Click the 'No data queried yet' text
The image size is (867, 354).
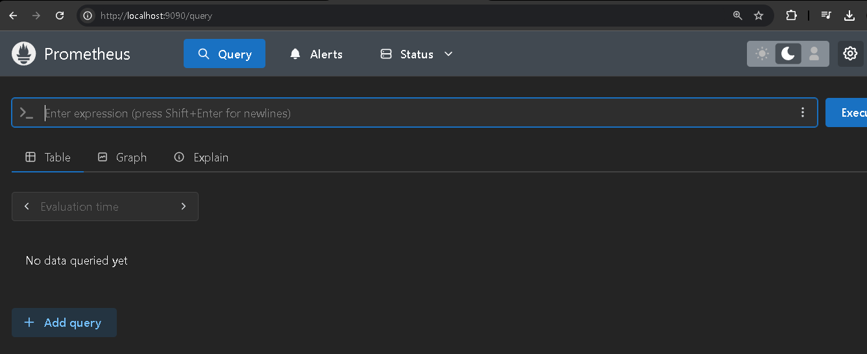(77, 261)
